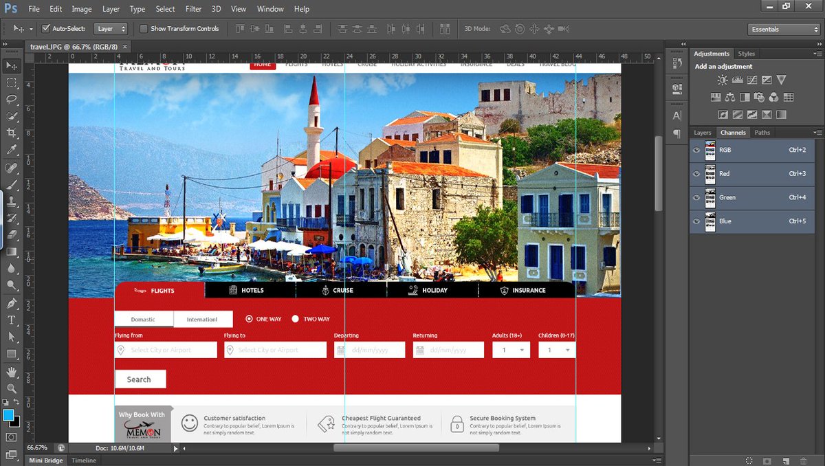Open the Adjustments panel flyout menu
Screen dimensions: 825x466
(817, 54)
